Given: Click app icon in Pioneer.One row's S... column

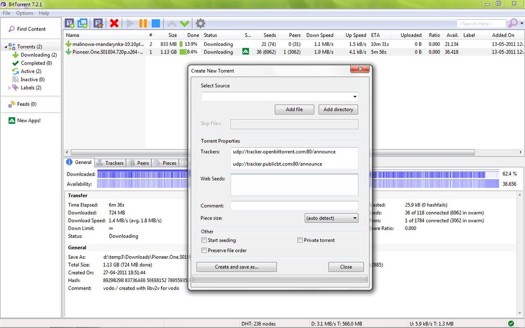Looking at the screenshot, I should click(x=246, y=52).
